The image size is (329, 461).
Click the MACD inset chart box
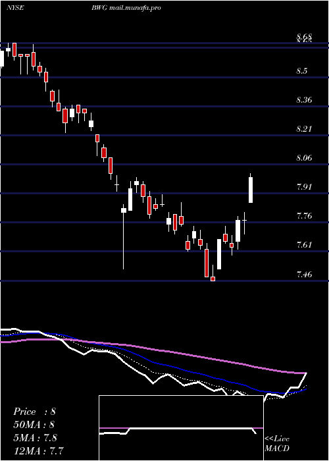pyautogui.click(x=181, y=428)
